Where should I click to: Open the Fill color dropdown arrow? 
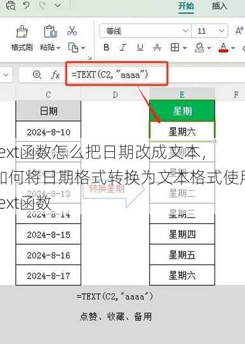tap(209, 48)
